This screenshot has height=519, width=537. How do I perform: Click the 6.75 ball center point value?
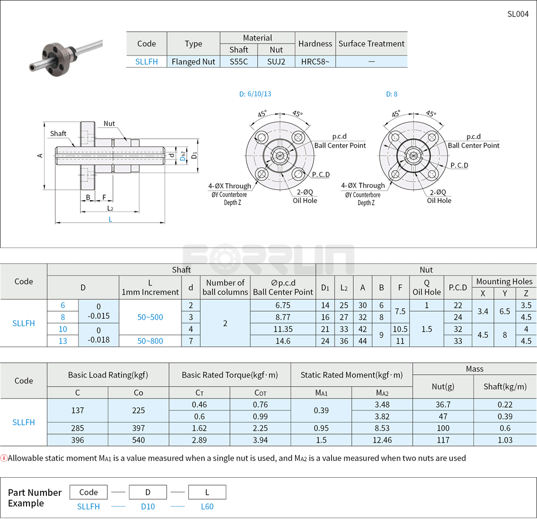283,305
